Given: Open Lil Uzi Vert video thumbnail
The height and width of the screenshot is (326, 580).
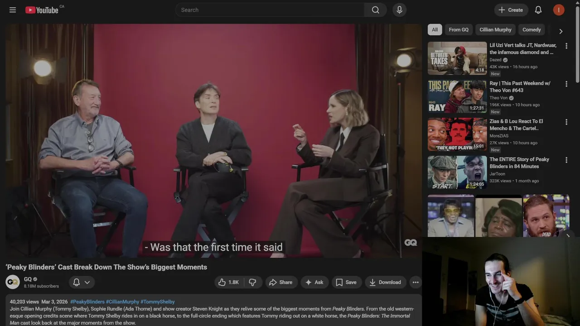Looking at the screenshot, I should pyautogui.click(x=457, y=58).
